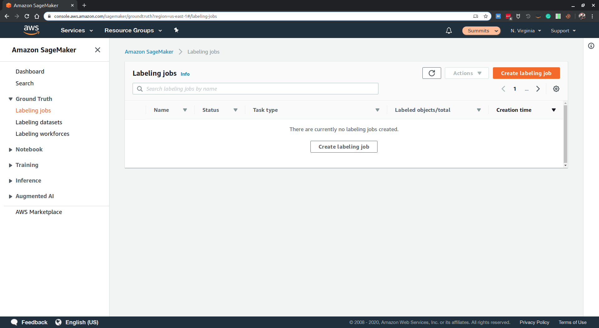Select Labeling jobs in sidebar

[33, 110]
